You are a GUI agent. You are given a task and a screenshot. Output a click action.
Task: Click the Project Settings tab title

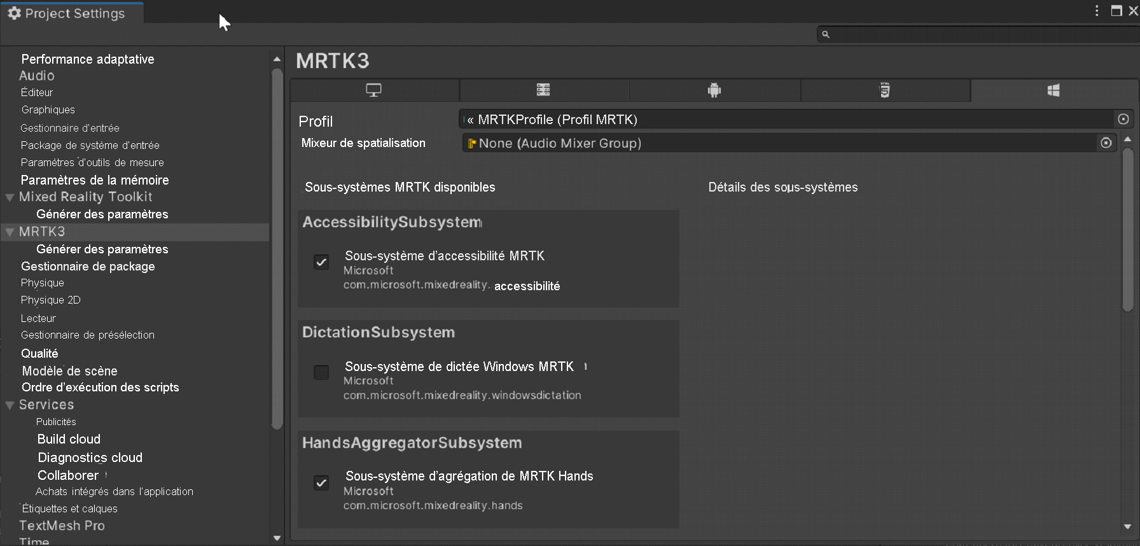[75, 13]
